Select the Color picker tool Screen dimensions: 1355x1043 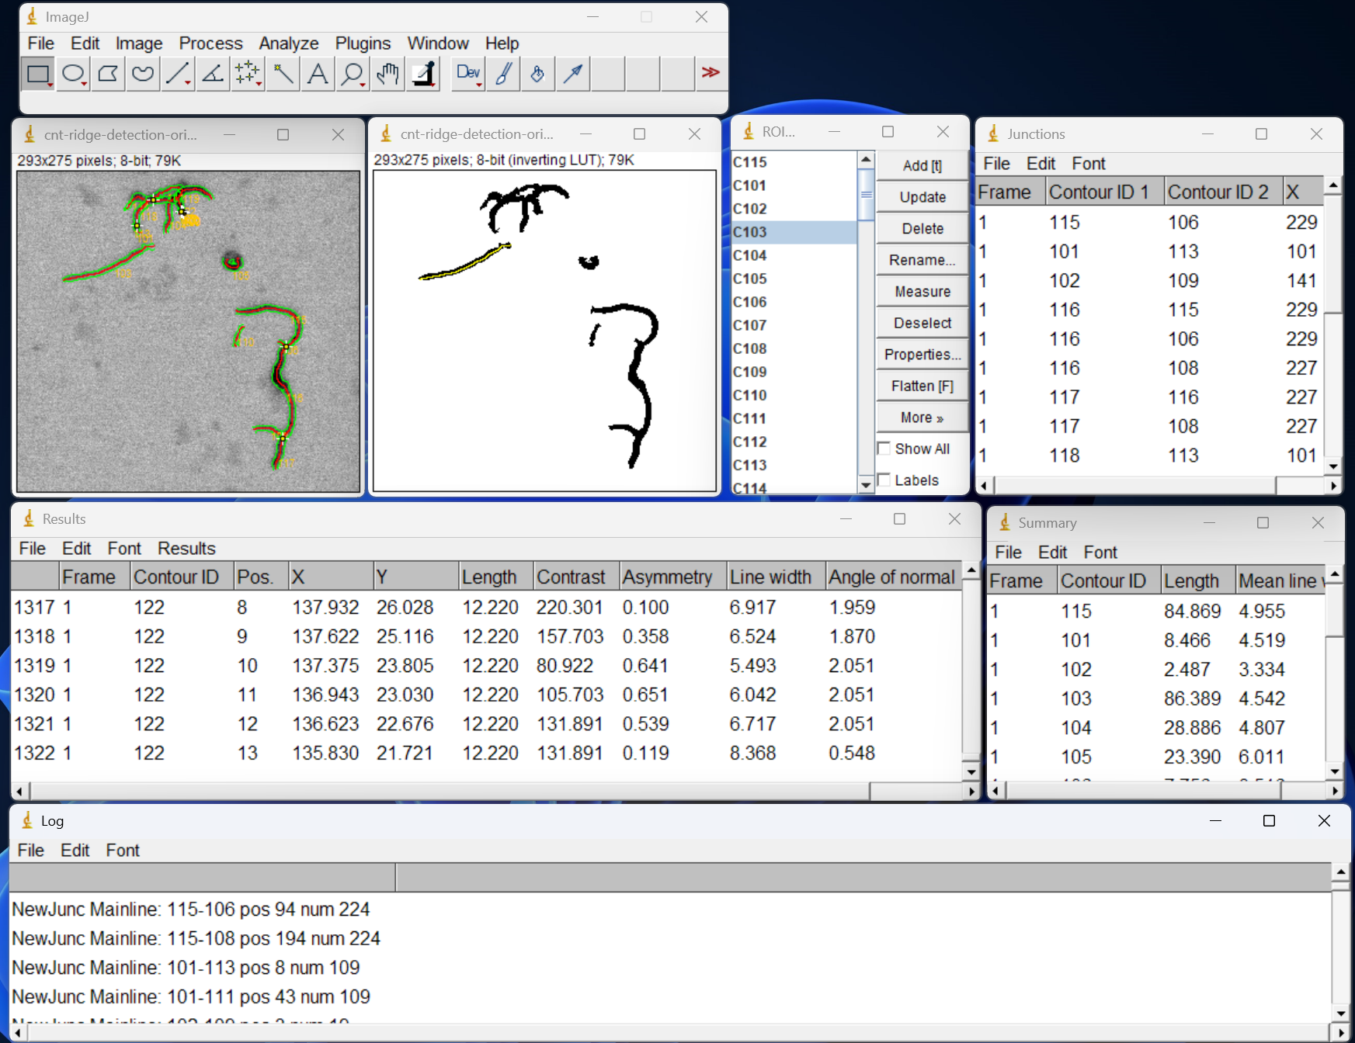[423, 74]
